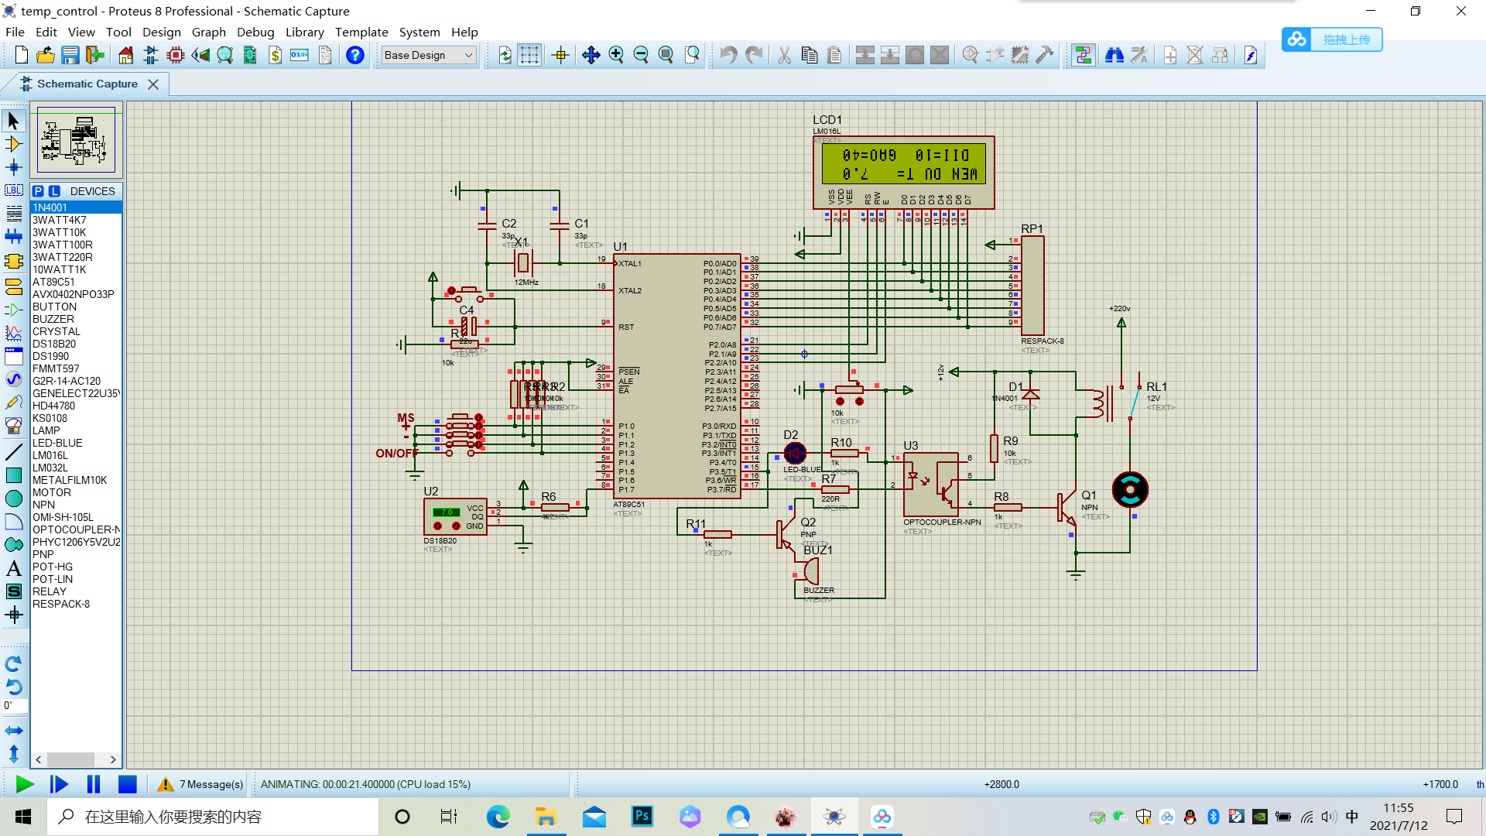The width and height of the screenshot is (1486, 836).
Task: Choose the Junction Dot mode tool
Action: (x=13, y=167)
